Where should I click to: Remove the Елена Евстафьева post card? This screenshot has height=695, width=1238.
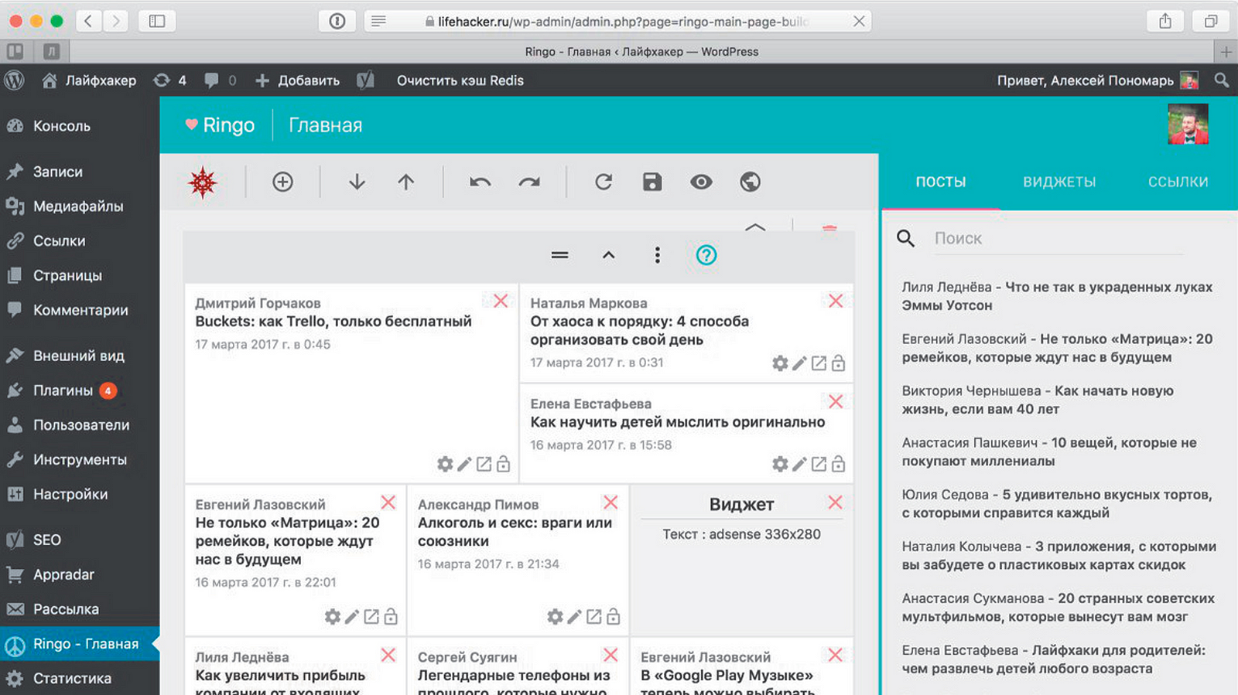point(836,401)
